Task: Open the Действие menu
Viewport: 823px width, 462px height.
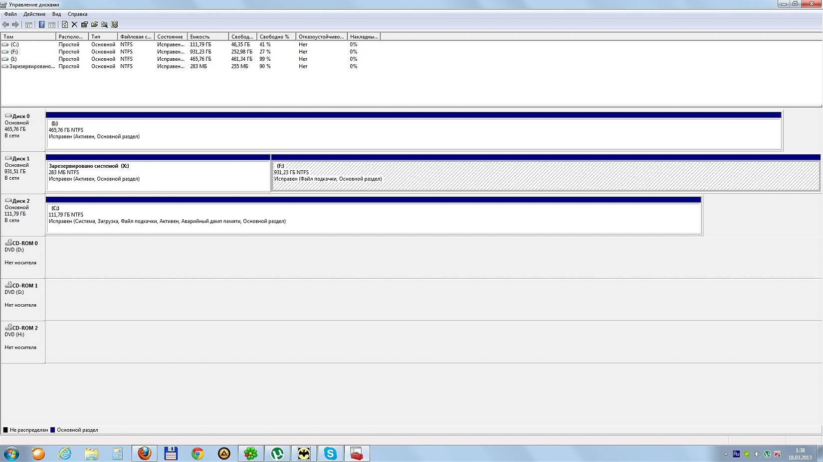Action: [34, 14]
